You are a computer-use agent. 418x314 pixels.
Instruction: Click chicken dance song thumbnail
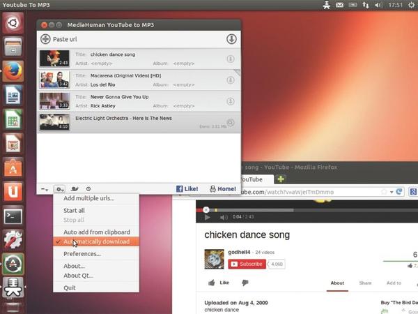pyautogui.click(x=54, y=58)
